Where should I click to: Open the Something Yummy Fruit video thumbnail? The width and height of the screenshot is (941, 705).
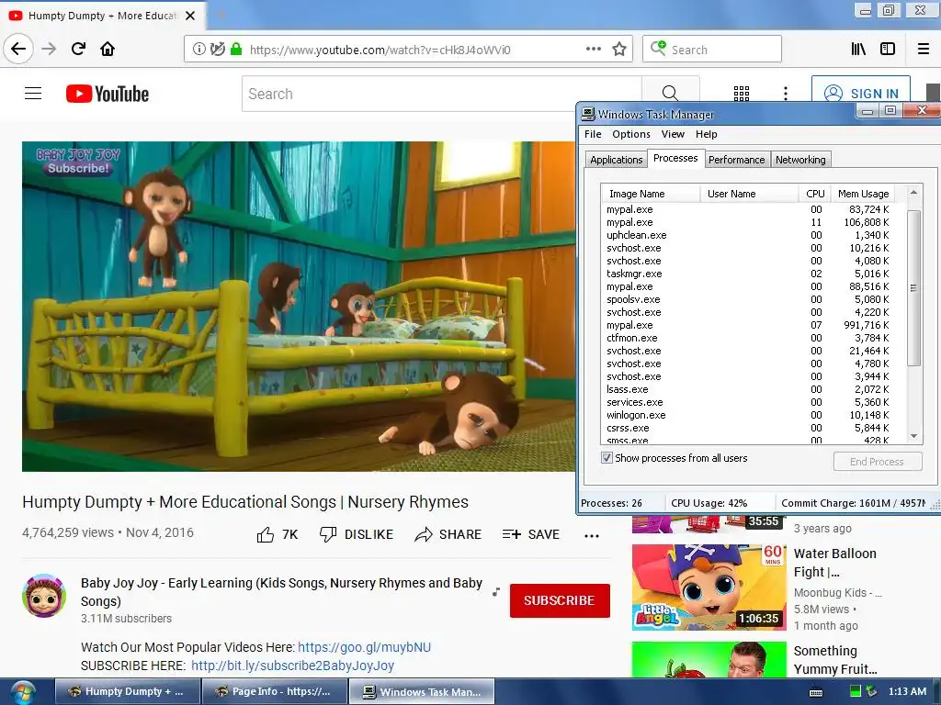(709, 659)
